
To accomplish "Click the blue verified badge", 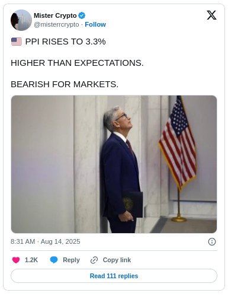I will click(82, 15).
